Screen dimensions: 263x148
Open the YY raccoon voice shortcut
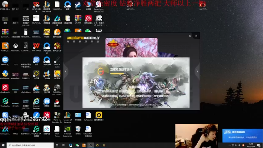click(x=47, y=33)
